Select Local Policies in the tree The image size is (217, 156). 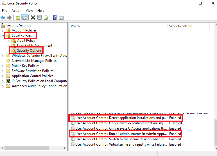22,35
